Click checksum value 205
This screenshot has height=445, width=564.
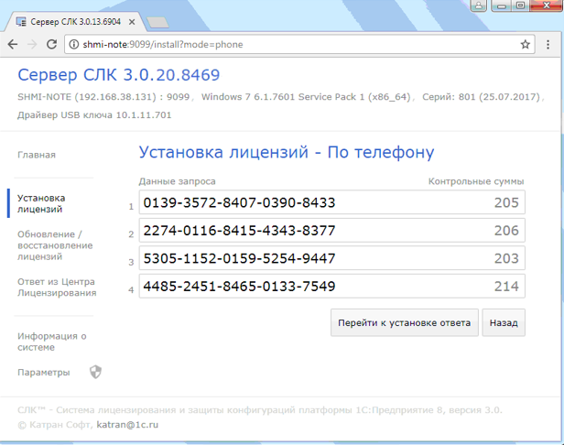point(506,202)
